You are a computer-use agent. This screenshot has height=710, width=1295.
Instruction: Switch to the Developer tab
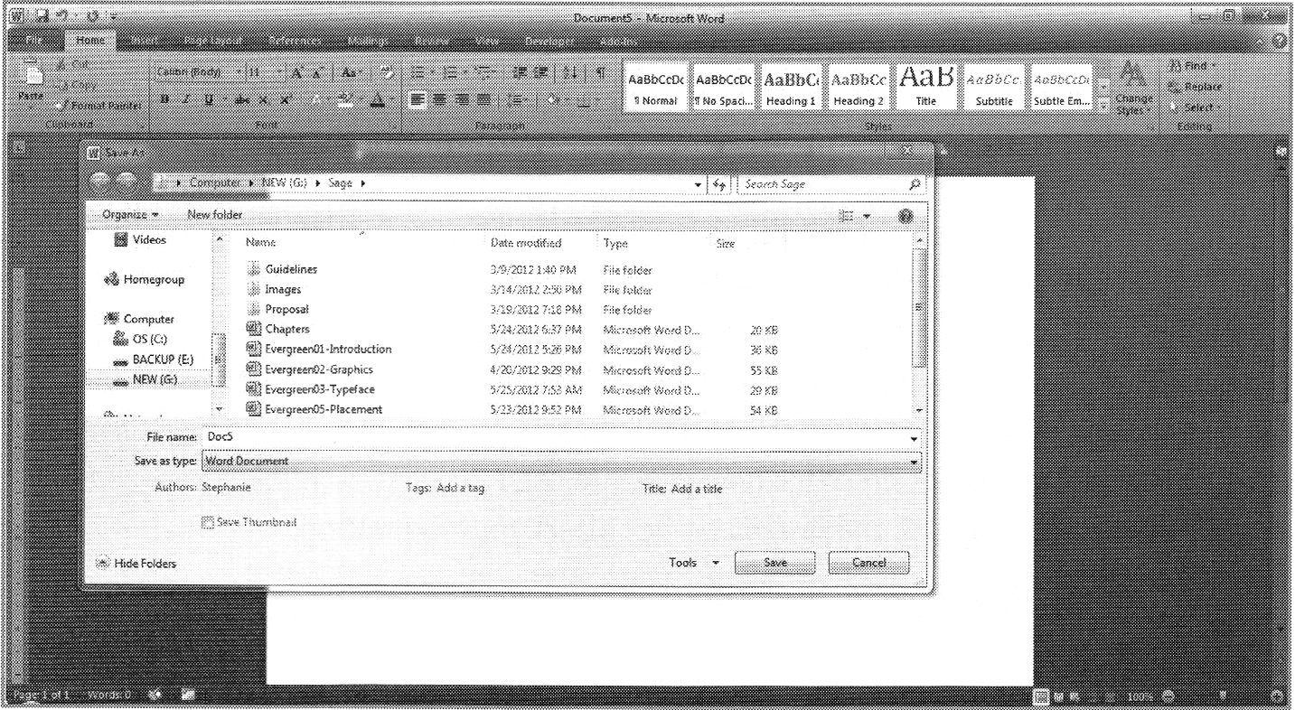click(549, 42)
